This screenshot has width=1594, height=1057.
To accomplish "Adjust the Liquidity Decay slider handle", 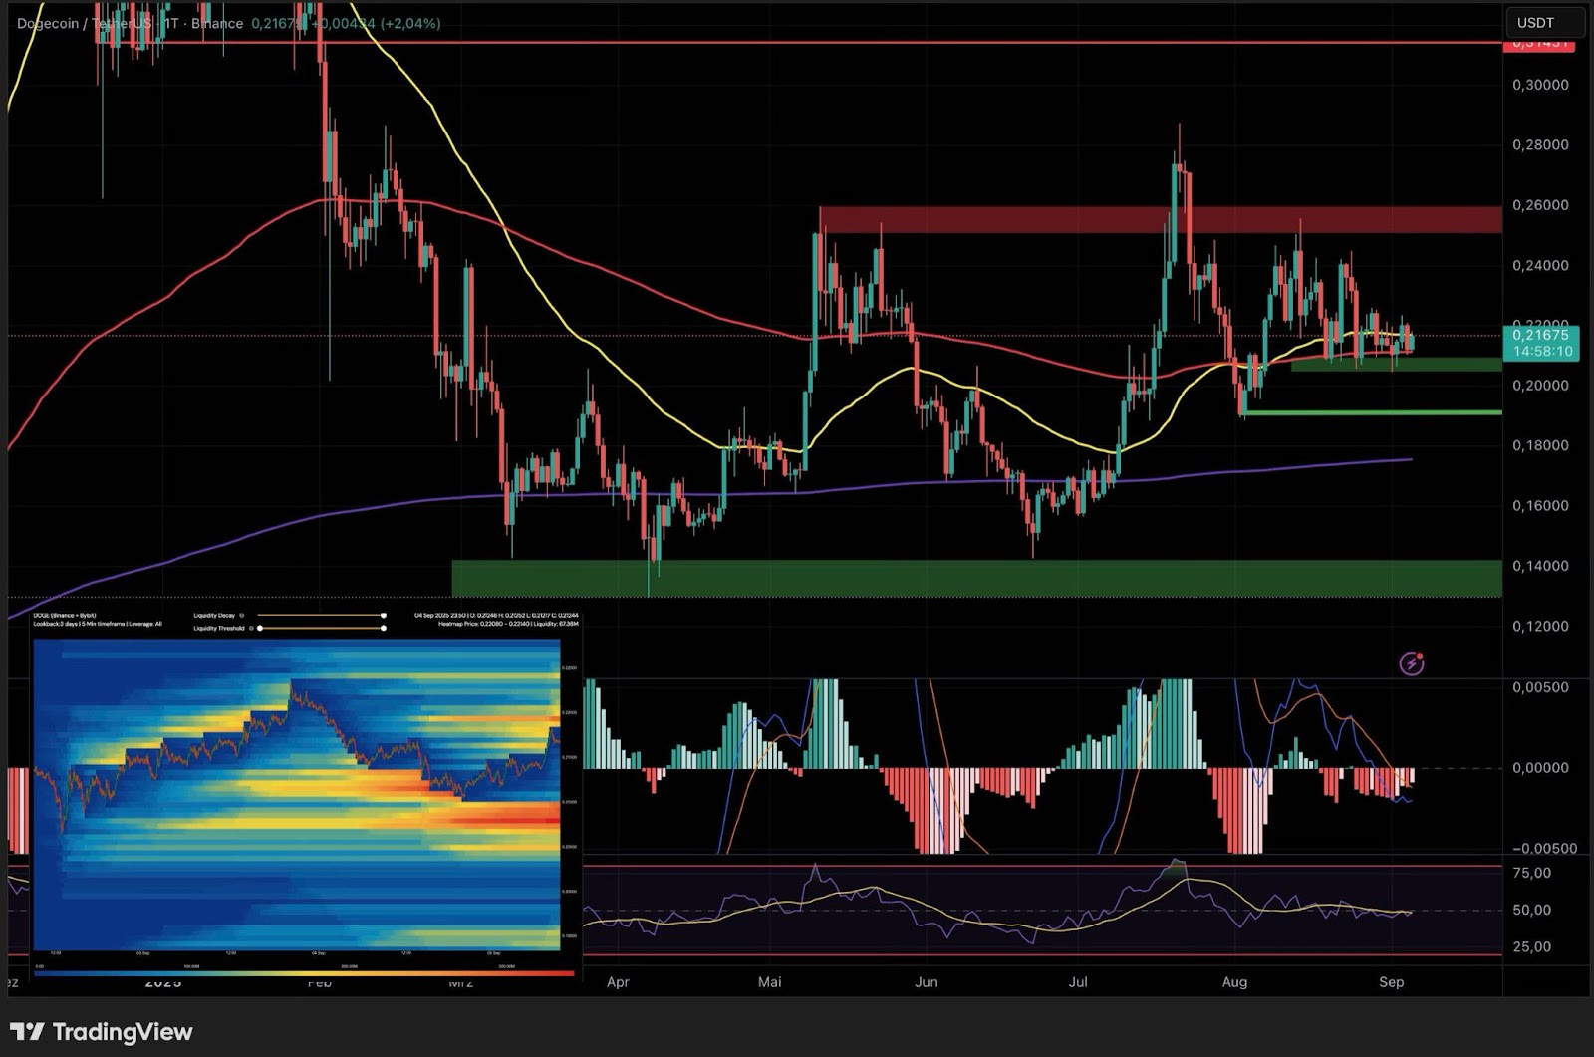I will [384, 616].
